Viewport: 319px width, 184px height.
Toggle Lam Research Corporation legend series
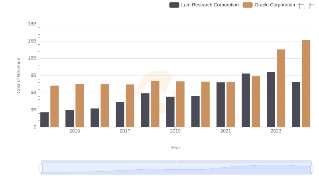click(204, 5)
